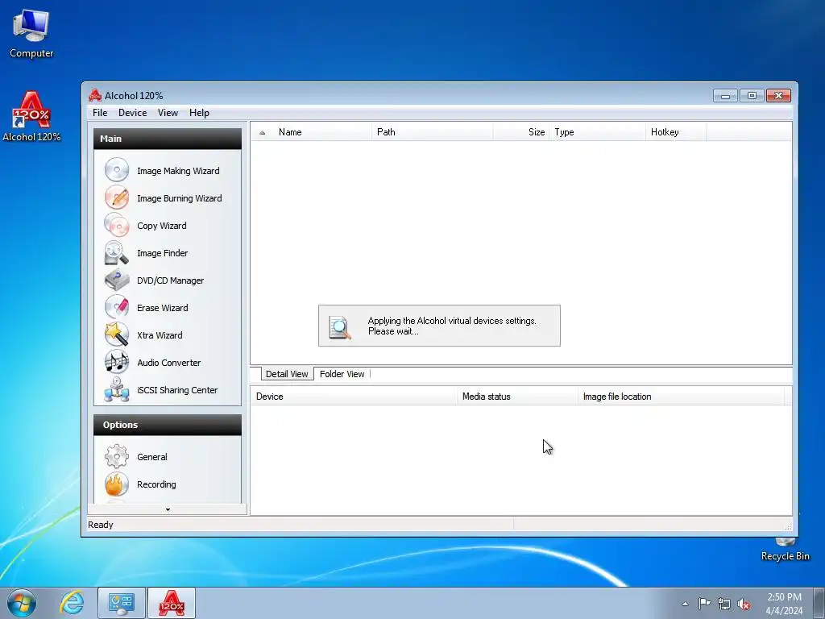The width and height of the screenshot is (825, 619).
Task: Click the Image file location column header
Action: pyautogui.click(x=682, y=397)
